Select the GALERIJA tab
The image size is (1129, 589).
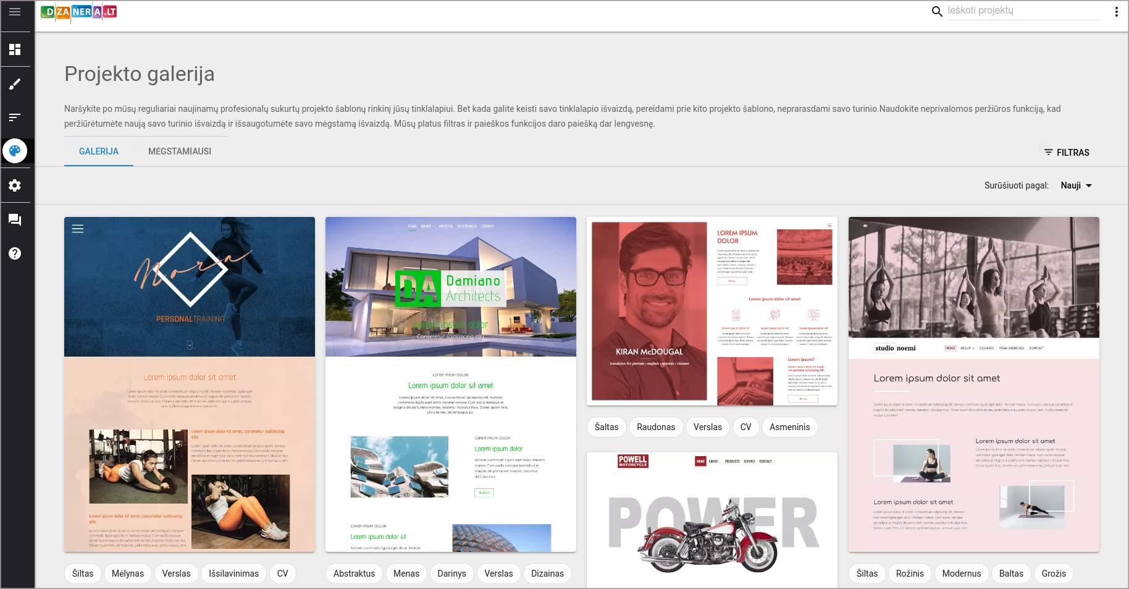pyautogui.click(x=99, y=151)
